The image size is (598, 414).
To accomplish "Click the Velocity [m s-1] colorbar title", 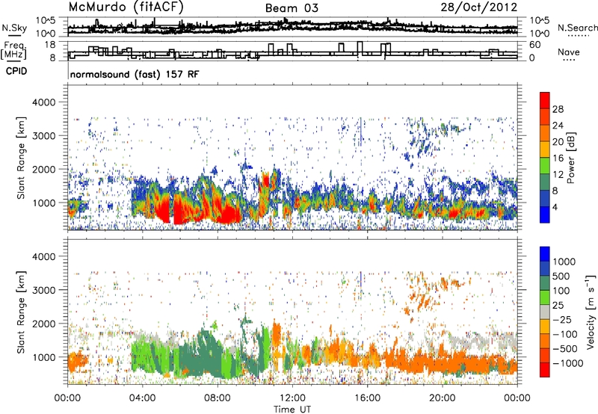I will (591, 312).
